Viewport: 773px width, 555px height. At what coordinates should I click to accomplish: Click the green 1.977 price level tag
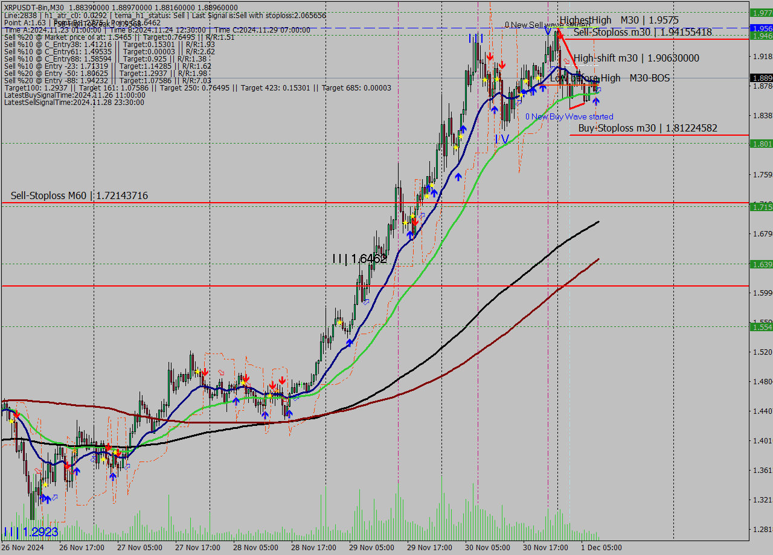[761, 12]
